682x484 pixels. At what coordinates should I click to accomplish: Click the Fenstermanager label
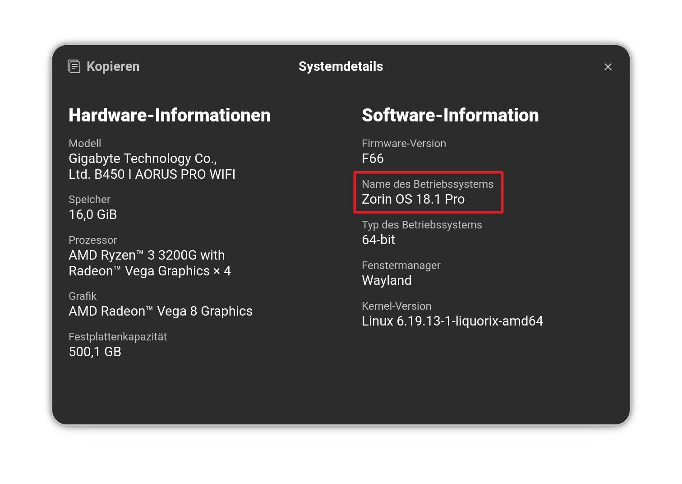click(x=401, y=265)
